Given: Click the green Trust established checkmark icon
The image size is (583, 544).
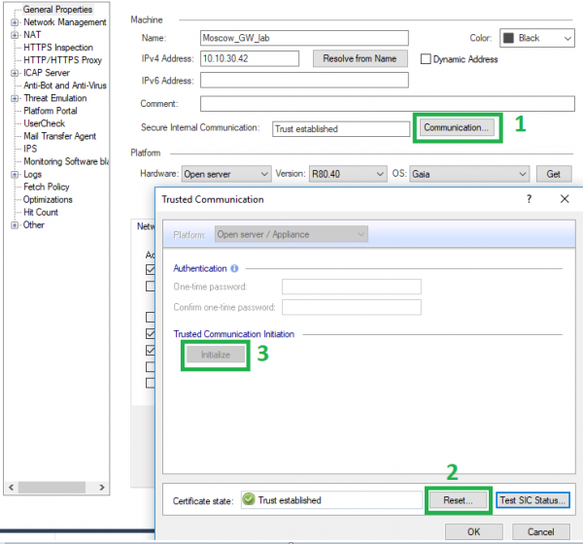Looking at the screenshot, I should (x=250, y=500).
